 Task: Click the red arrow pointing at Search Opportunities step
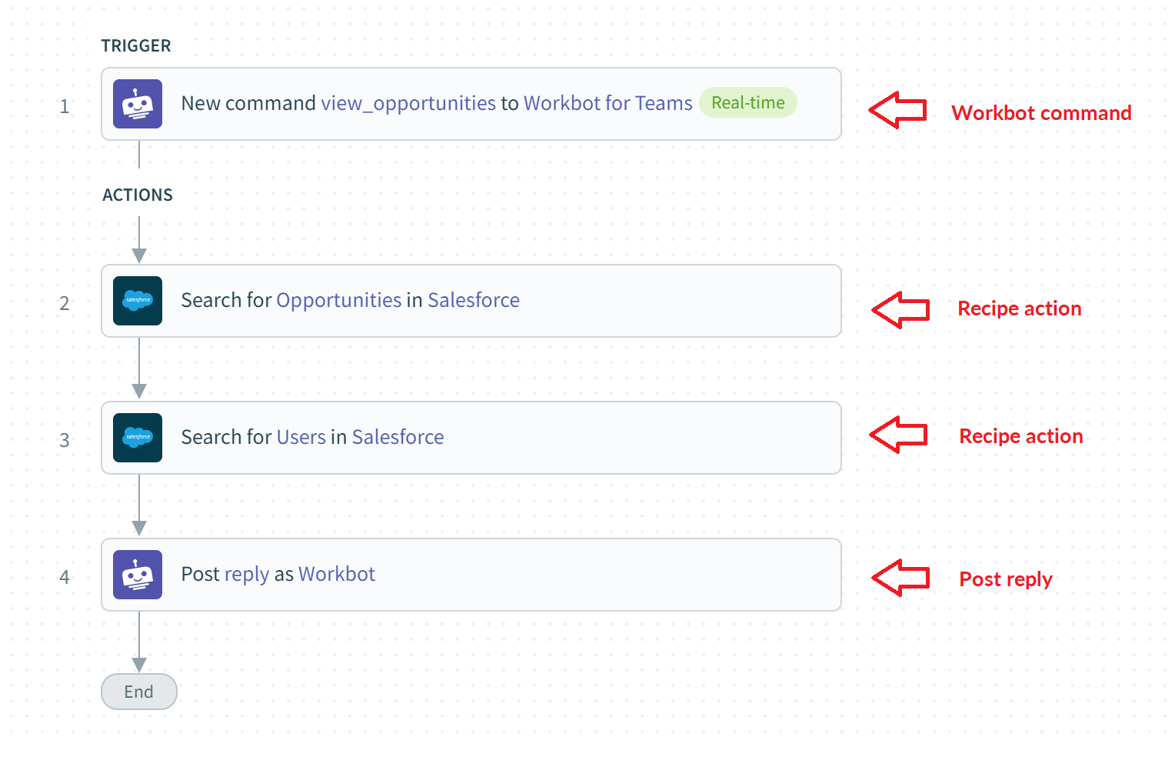pos(900,310)
